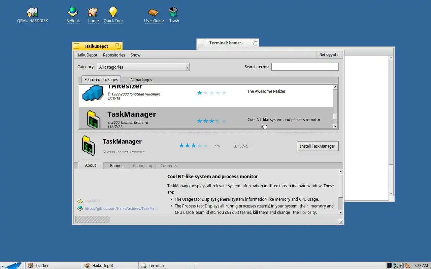This screenshot has height=269, width=431.
Task: Click TaskManager's star rating in package list
Action: [211, 121]
